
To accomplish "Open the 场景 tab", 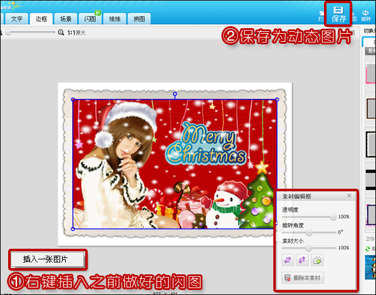I will (66, 19).
